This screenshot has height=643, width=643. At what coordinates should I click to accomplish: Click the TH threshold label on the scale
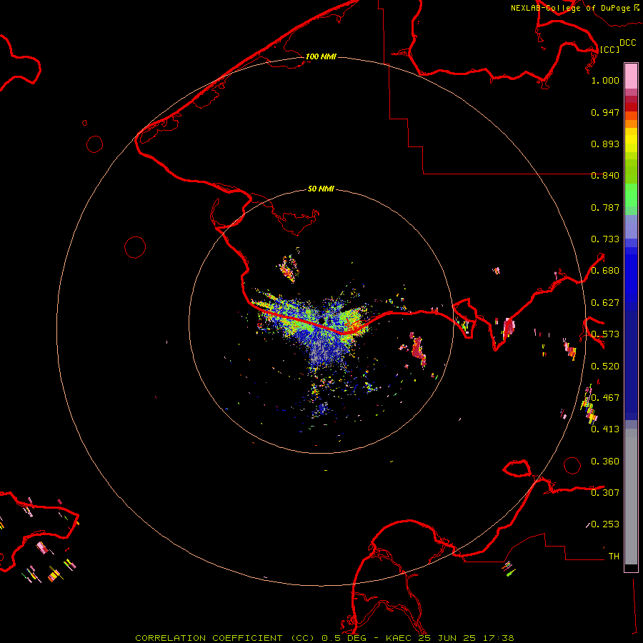coord(614,556)
